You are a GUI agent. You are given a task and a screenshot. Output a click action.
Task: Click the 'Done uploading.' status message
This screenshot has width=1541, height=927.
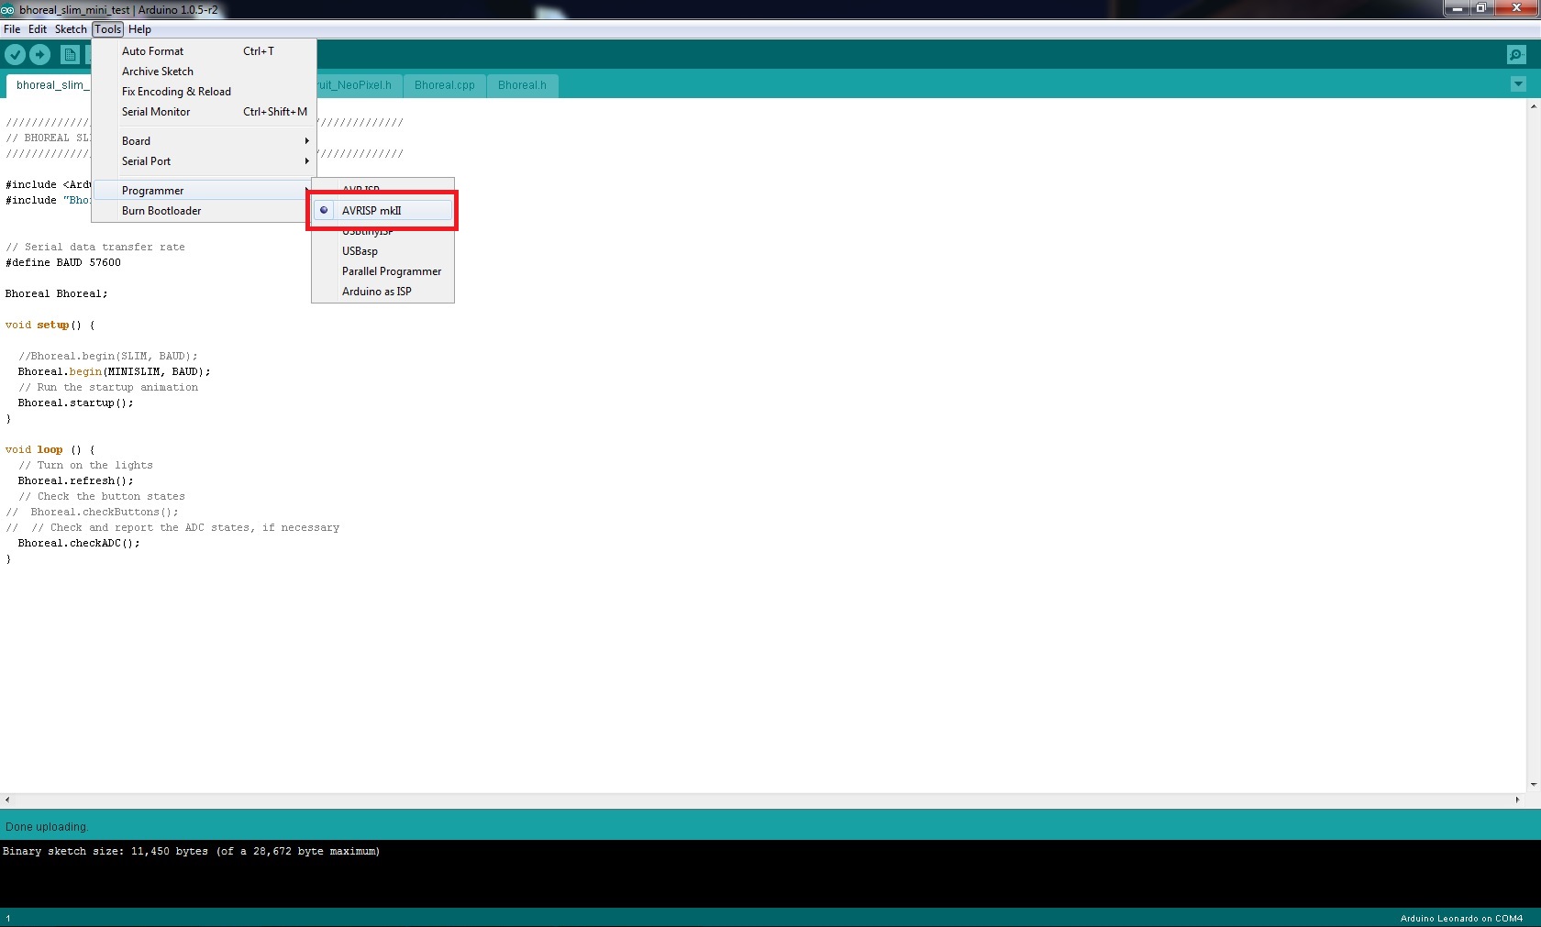(47, 826)
